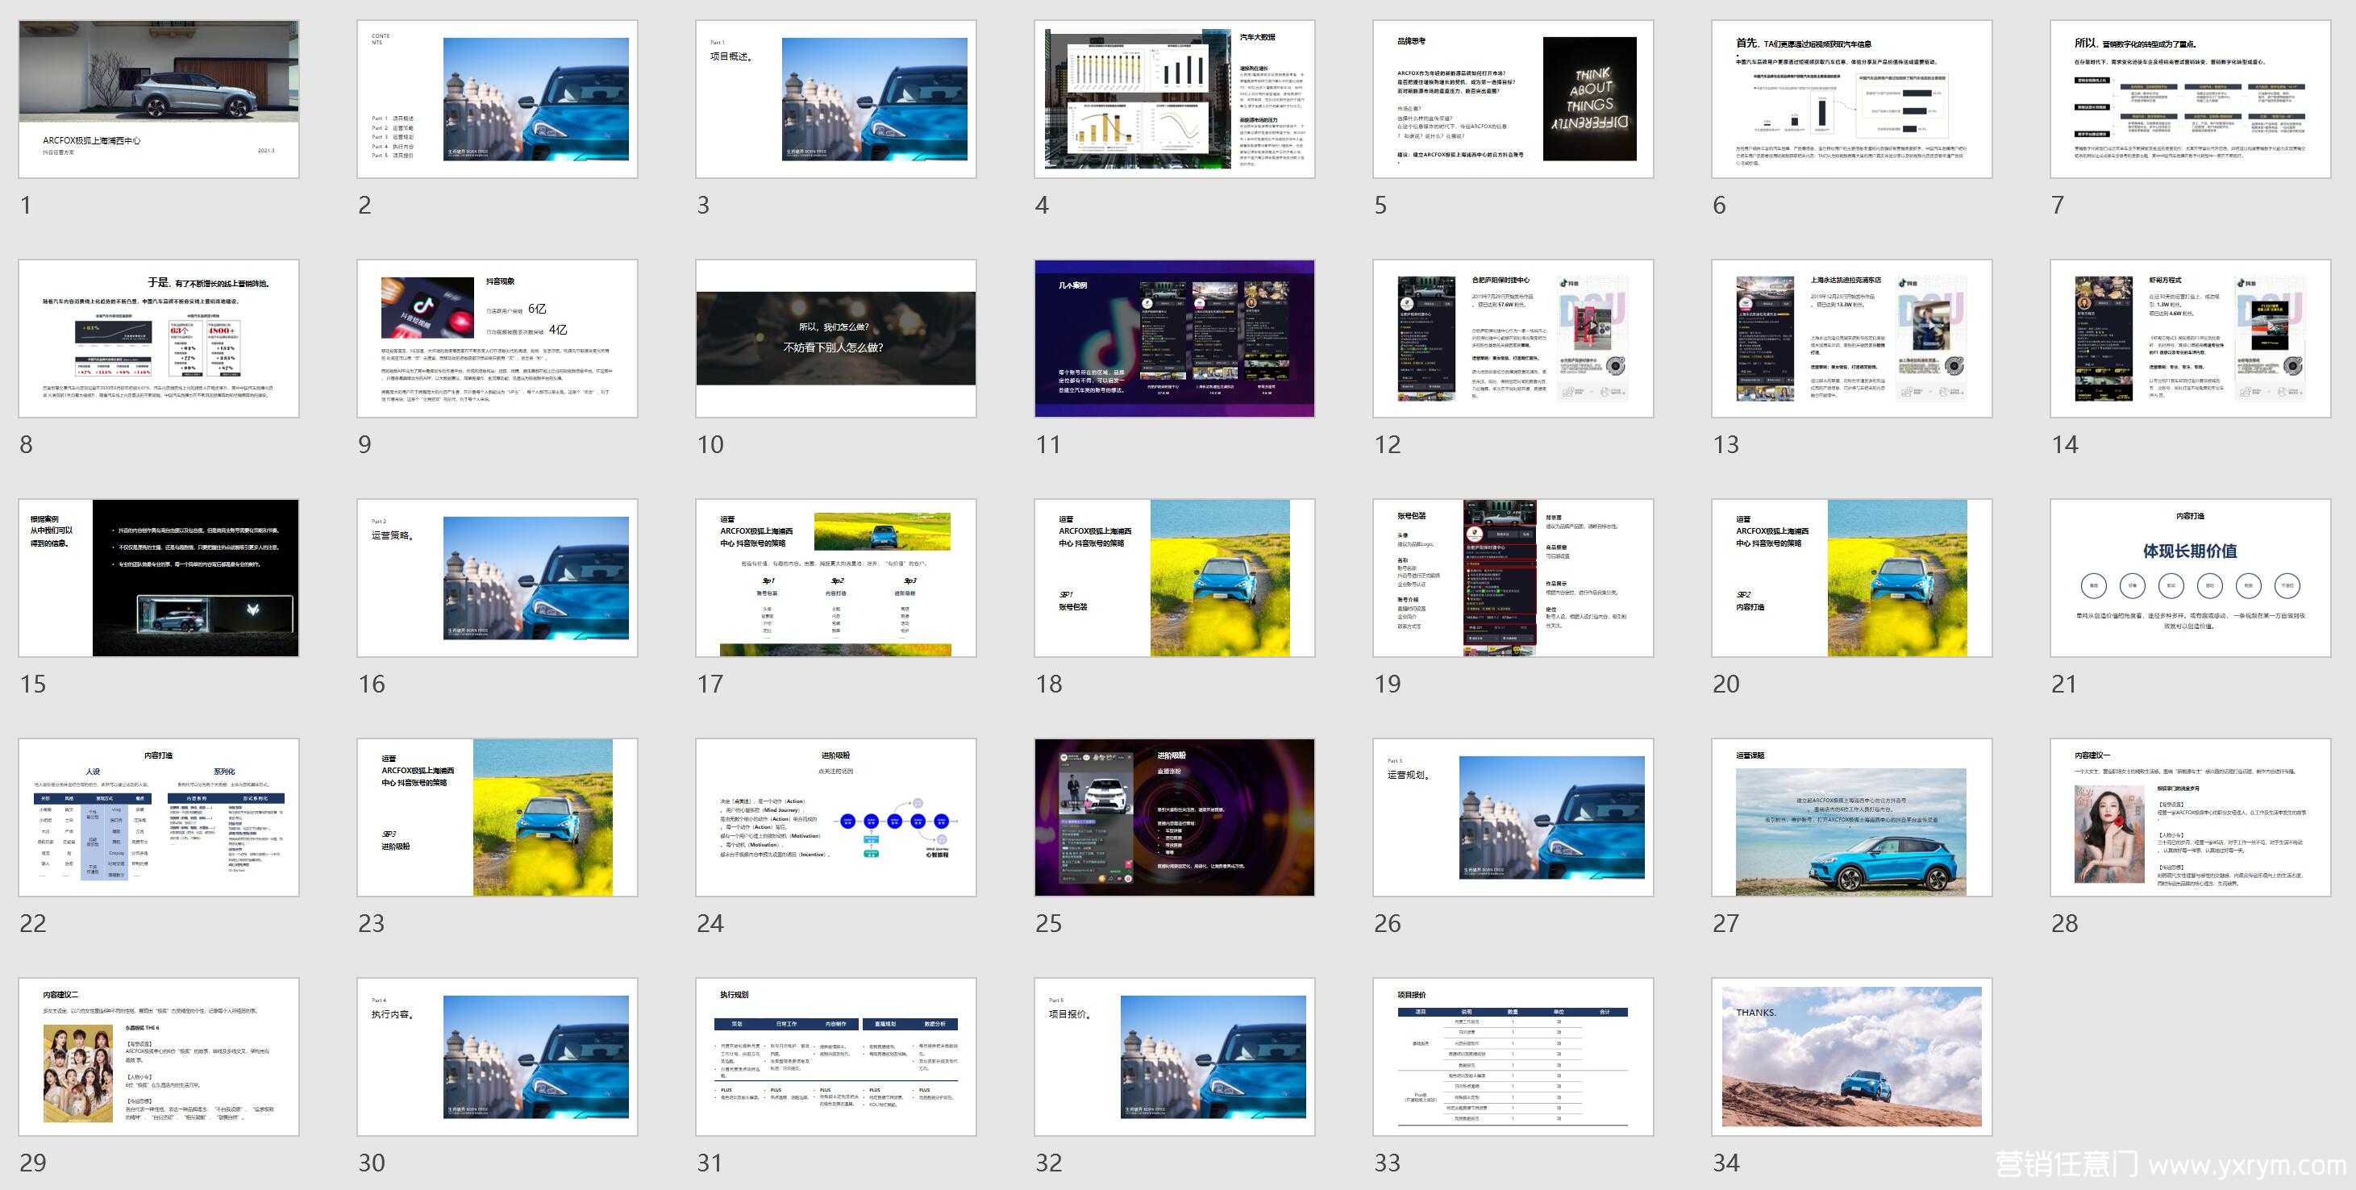Select slide 34 THANKS thumbnail
This screenshot has height=1190, width=2356.
pyautogui.click(x=1852, y=1057)
